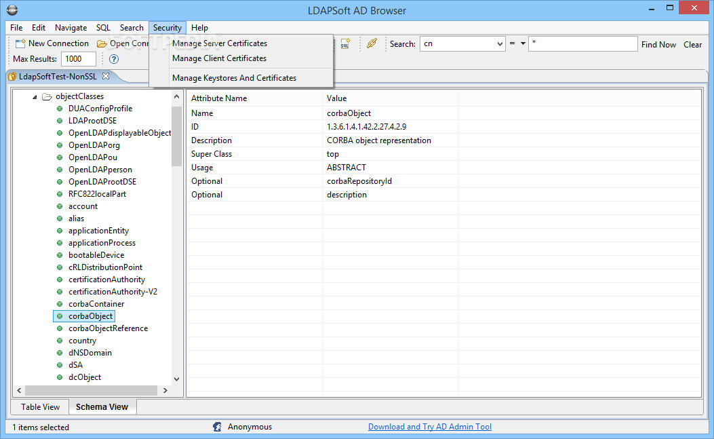
Task: Open the SQL menu
Action: click(x=103, y=27)
